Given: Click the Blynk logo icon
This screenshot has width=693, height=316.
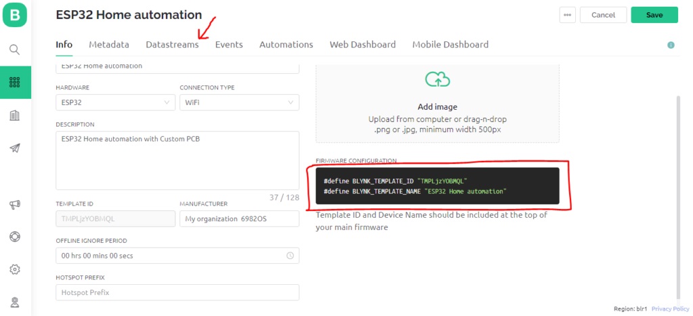Looking at the screenshot, I should (x=15, y=15).
